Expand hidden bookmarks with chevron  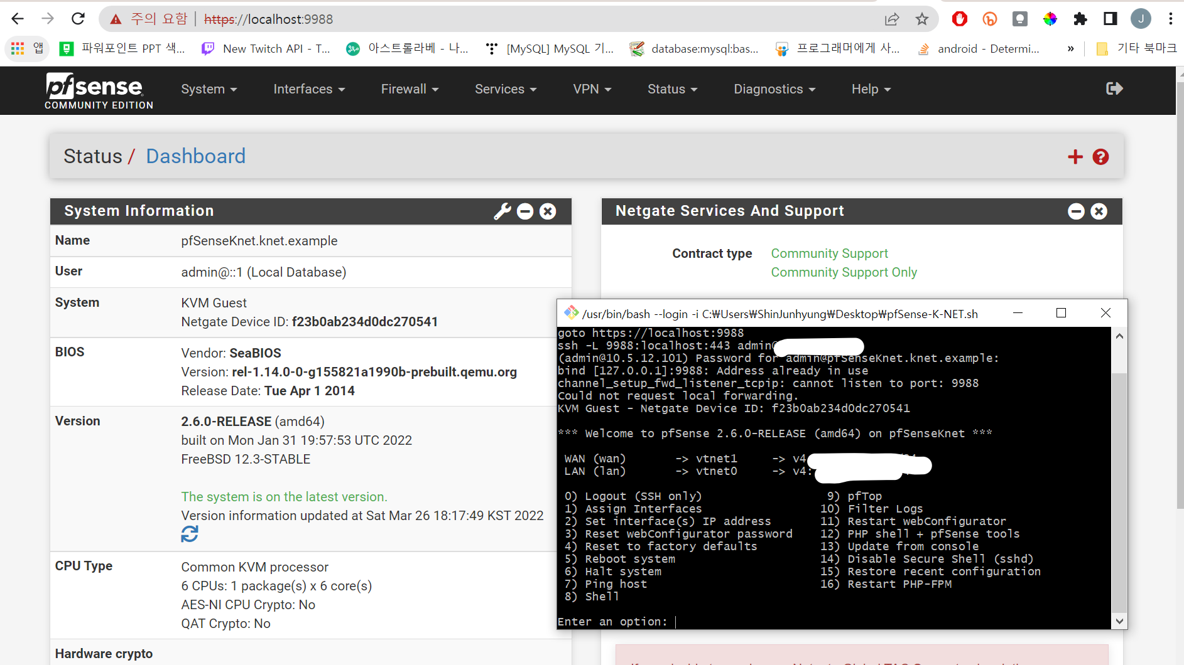pos(1071,48)
